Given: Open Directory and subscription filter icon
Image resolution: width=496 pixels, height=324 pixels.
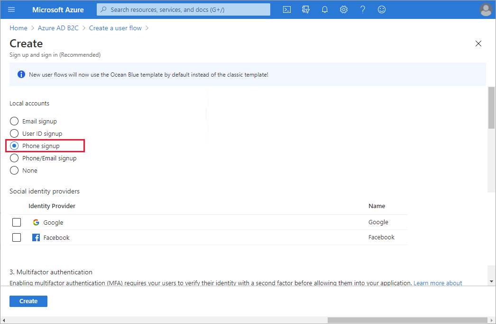Looking at the screenshot, I should (x=306, y=9).
